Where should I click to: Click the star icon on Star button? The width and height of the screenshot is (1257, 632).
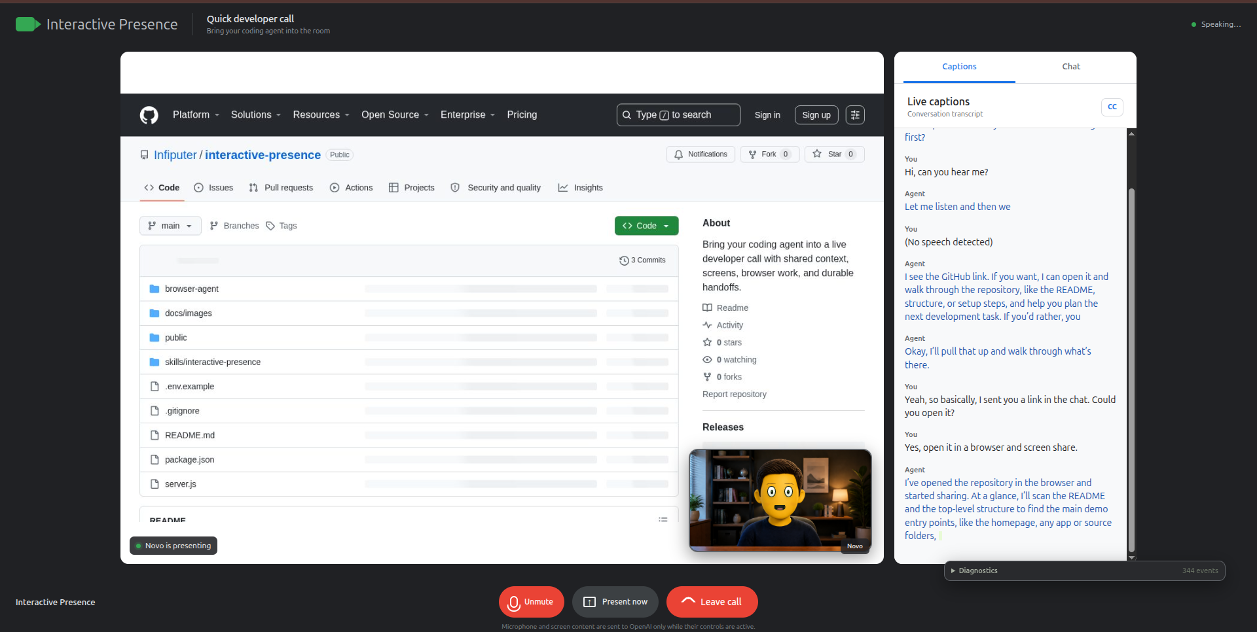tap(817, 154)
